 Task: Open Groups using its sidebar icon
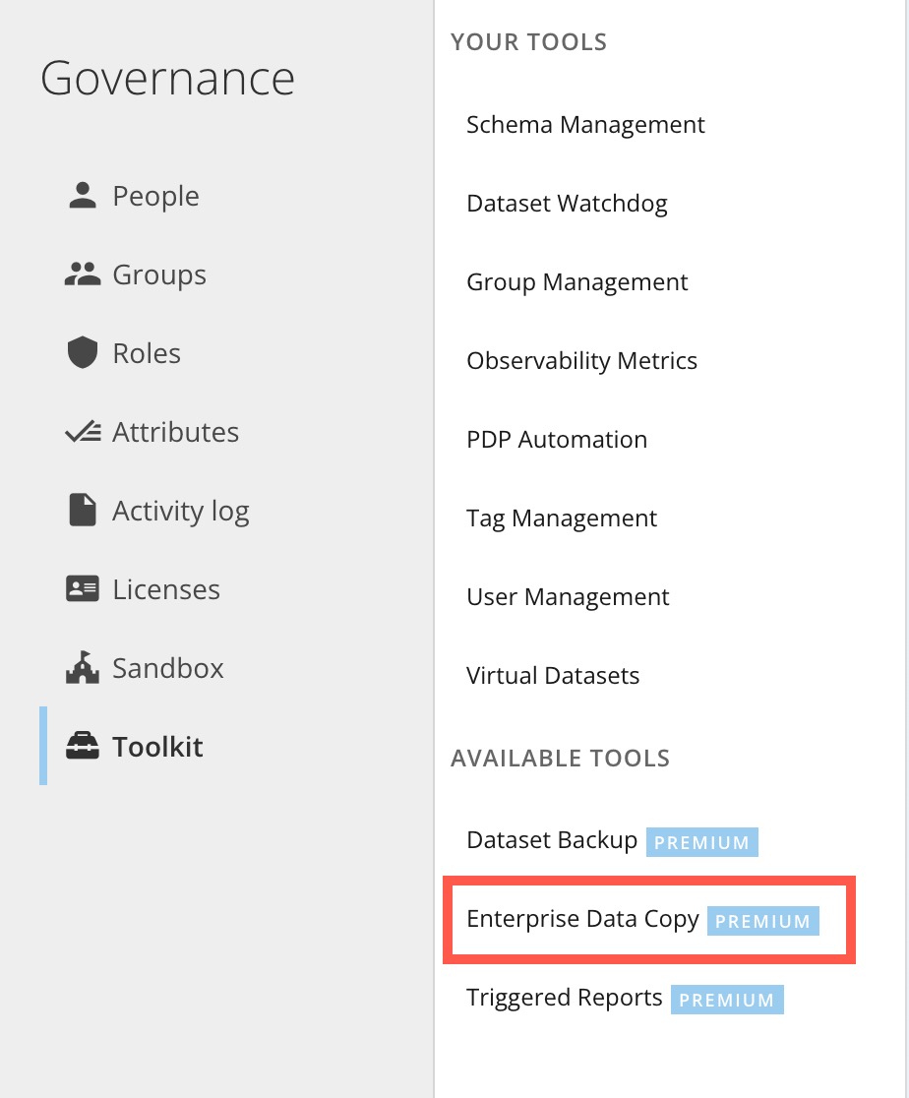click(81, 274)
